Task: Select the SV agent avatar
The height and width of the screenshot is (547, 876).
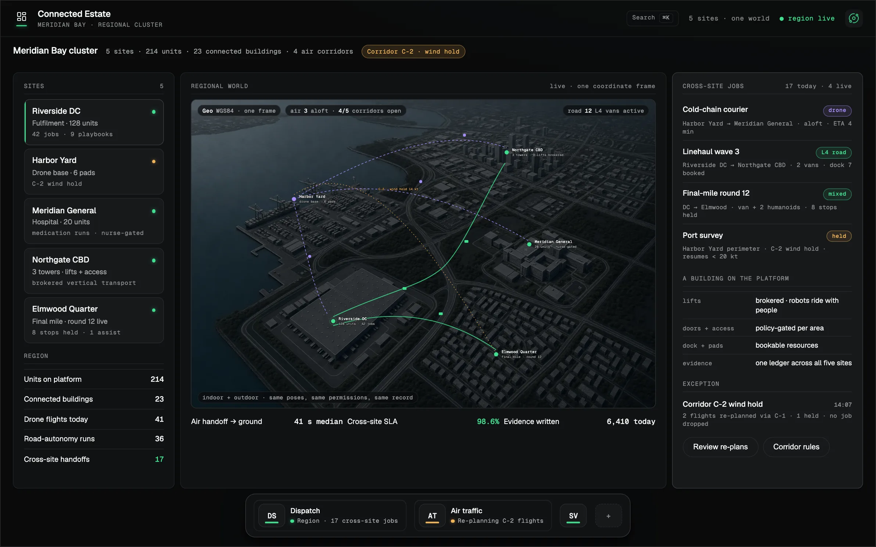Action: (573, 516)
